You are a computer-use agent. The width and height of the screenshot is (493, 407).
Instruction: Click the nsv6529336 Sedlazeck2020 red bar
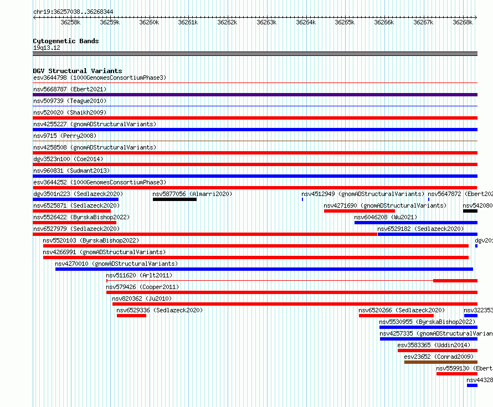click(131, 316)
